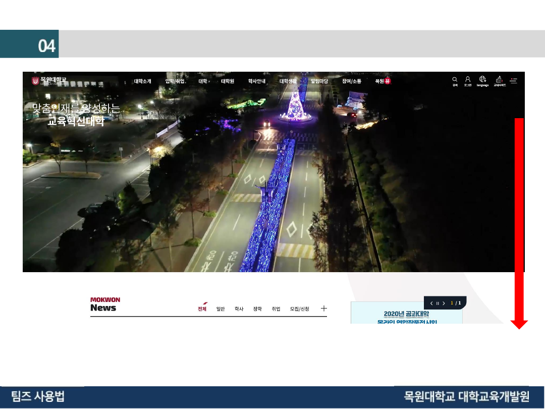Select the 전체 news tab
Screen dimensions: 545x409
(x=202, y=309)
